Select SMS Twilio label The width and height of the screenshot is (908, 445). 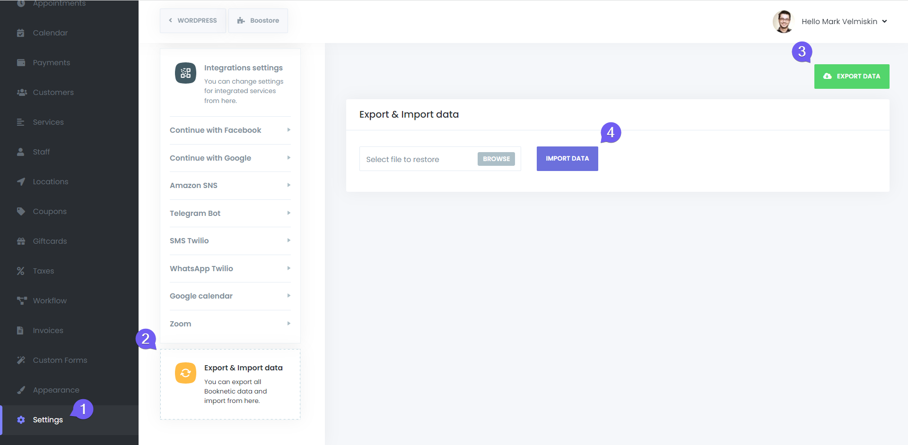[x=189, y=240]
